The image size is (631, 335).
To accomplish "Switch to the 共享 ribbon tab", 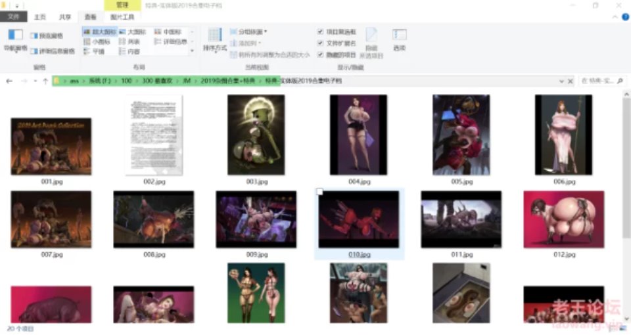I will (x=65, y=17).
